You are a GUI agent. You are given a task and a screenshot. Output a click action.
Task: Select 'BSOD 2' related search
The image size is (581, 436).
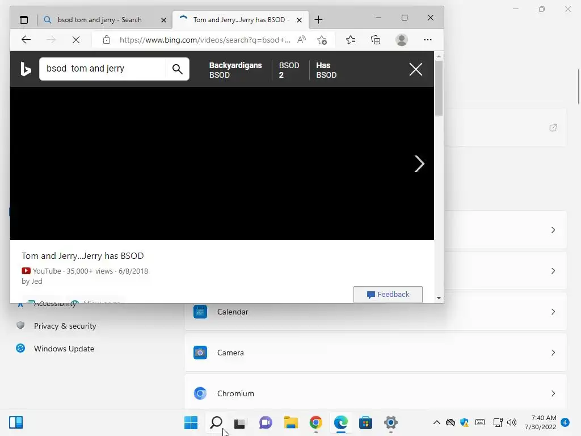pos(289,70)
